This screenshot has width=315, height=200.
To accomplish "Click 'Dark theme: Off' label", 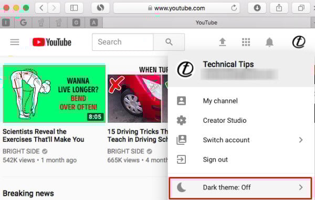I will click(x=227, y=187).
